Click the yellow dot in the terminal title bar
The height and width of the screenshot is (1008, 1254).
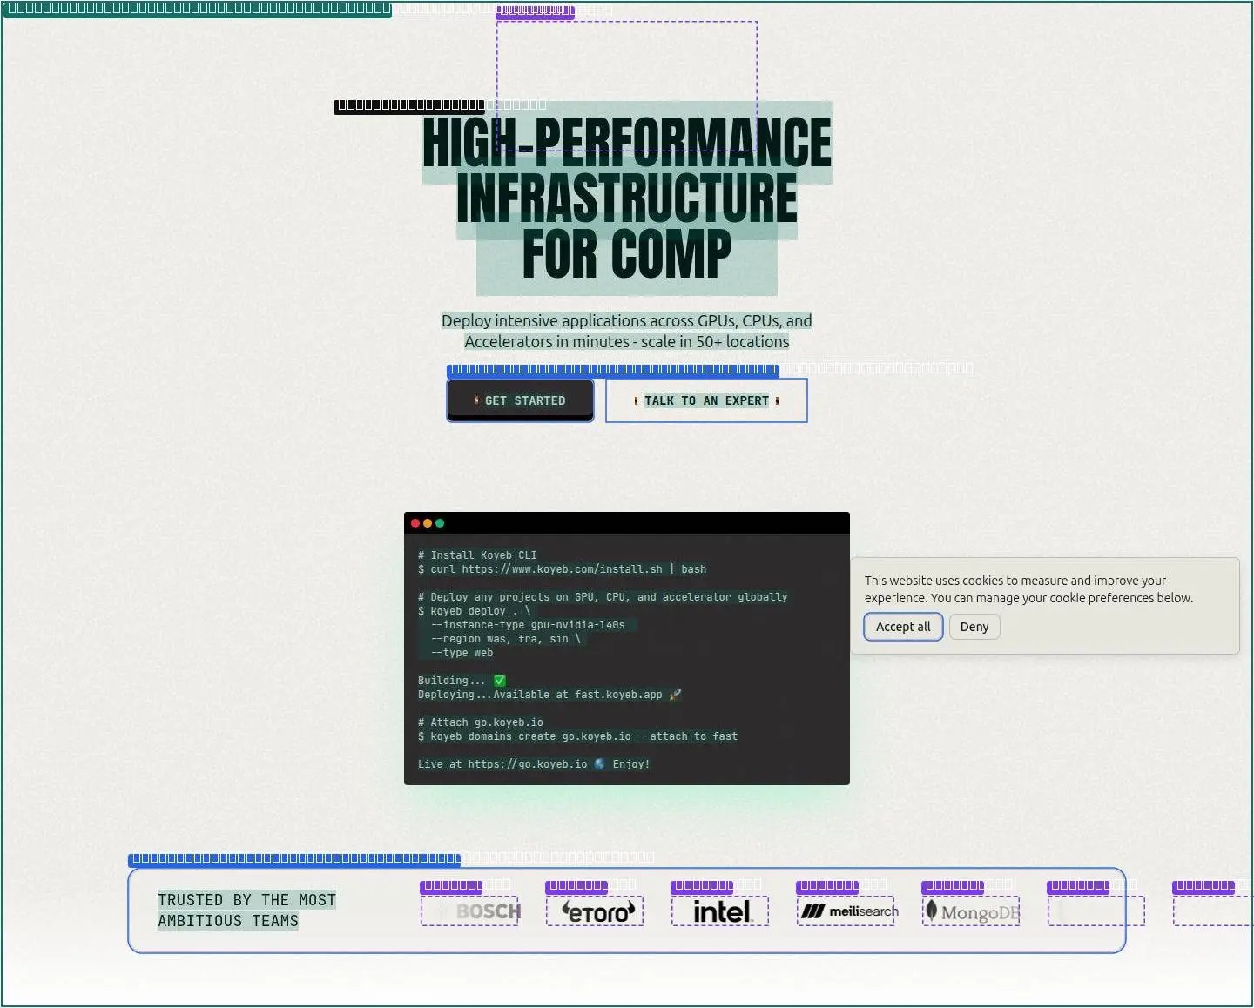click(428, 523)
